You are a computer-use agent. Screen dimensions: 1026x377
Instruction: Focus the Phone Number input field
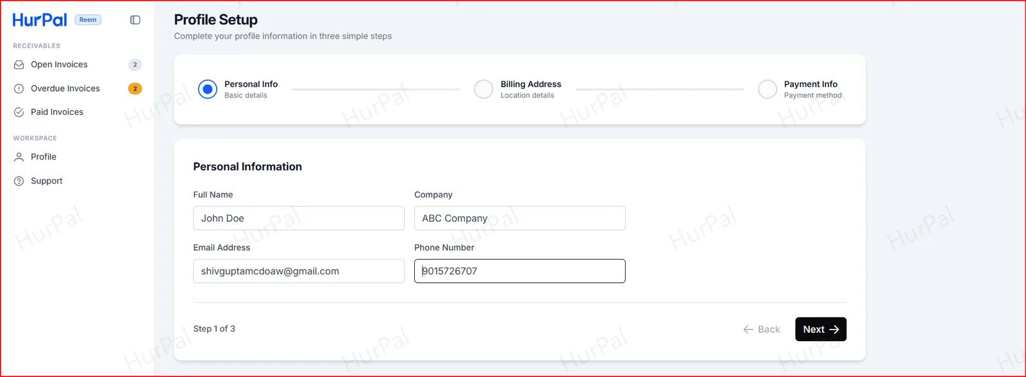coord(520,271)
